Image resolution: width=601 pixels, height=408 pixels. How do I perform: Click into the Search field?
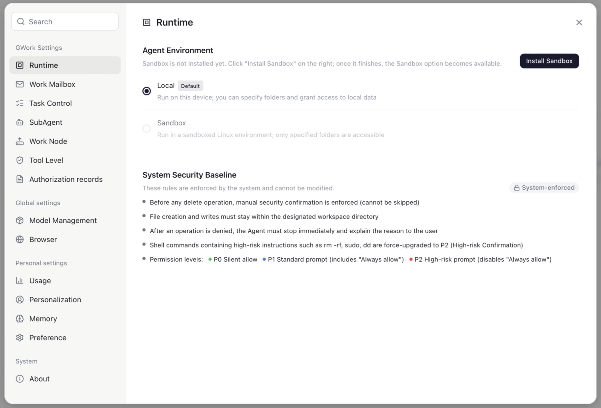65,21
